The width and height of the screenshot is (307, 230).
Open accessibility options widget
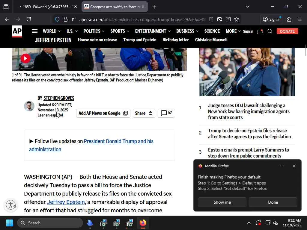click(11, 205)
